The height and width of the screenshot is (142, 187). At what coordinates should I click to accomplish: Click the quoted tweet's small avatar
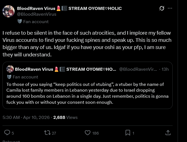click(x=10, y=69)
